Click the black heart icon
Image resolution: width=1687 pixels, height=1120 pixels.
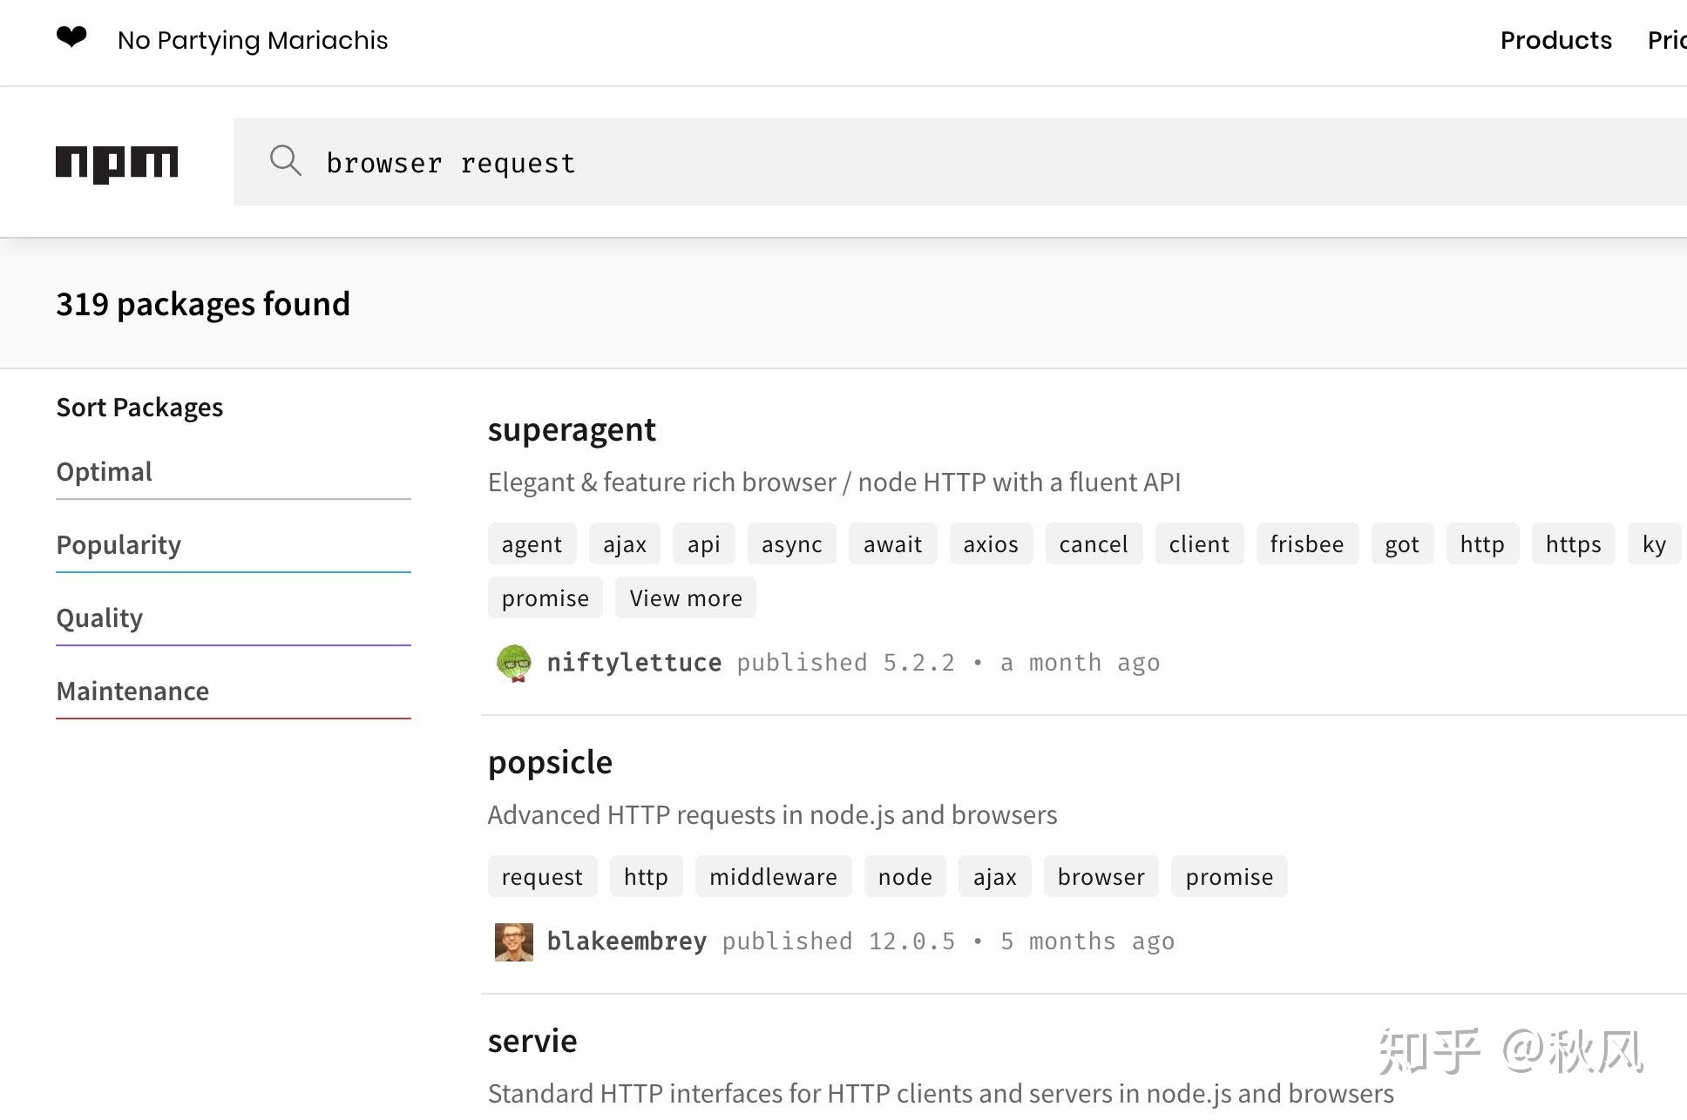tap(71, 37)
